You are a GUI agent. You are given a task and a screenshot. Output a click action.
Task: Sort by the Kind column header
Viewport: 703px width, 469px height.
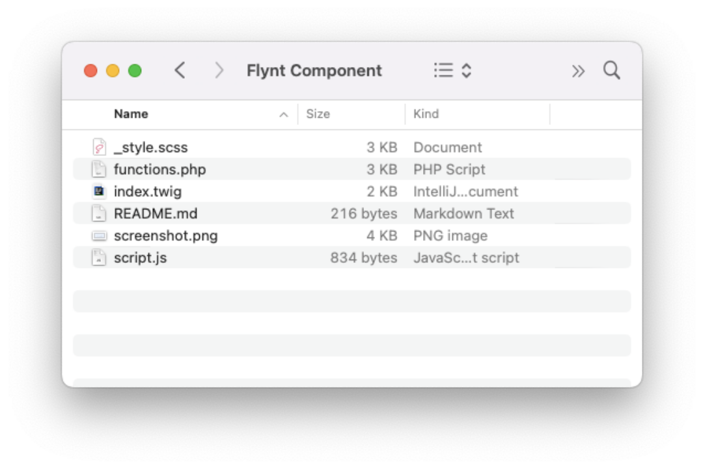click(426, 114)
